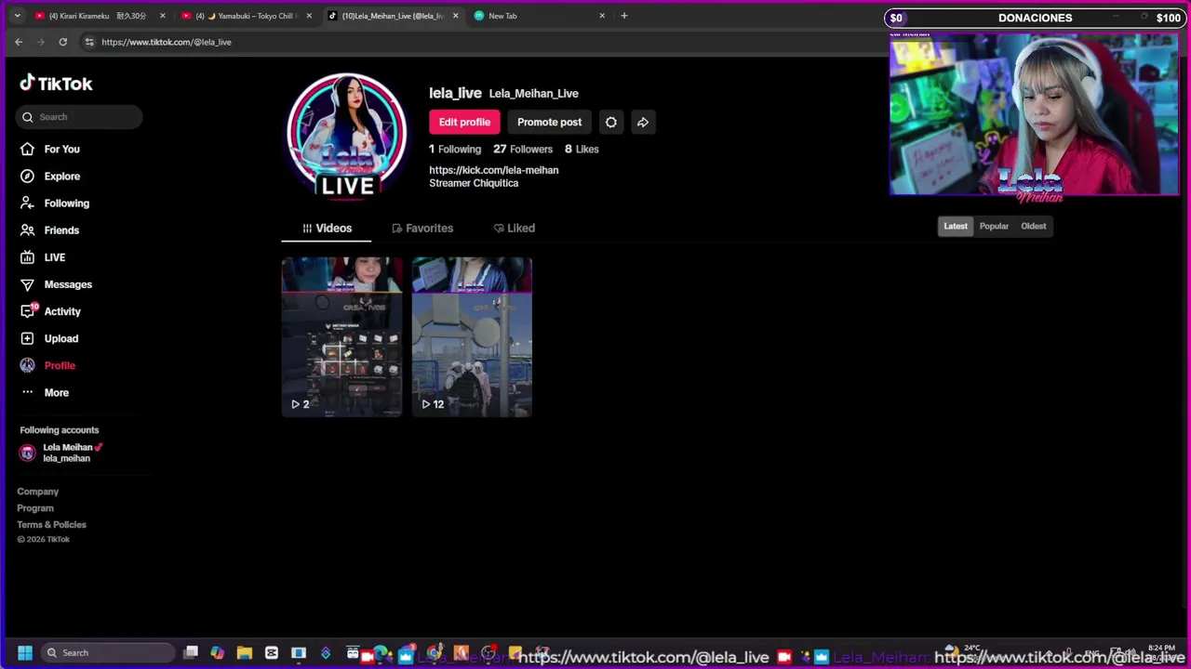Image resolution: width=1191 pixels, height=669 pixels.
Task: Expand Terms & Policies footer section
Action: coord(51,525)
